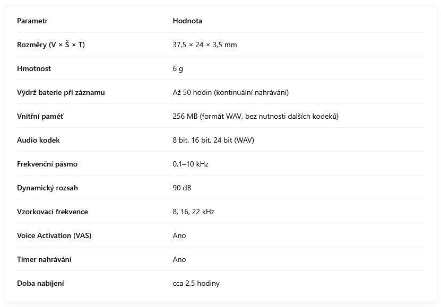Select the Frekvenční pásmo label
The image size is (441, 307).
tap(47, 164)
